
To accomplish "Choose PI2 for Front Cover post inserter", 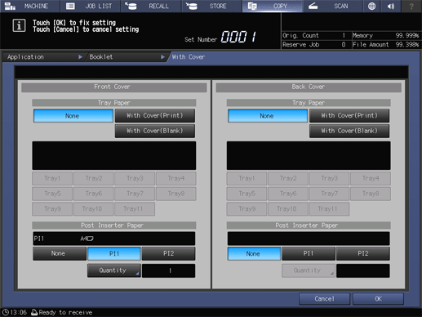I will pyautogui.click(x=168, y=253).
